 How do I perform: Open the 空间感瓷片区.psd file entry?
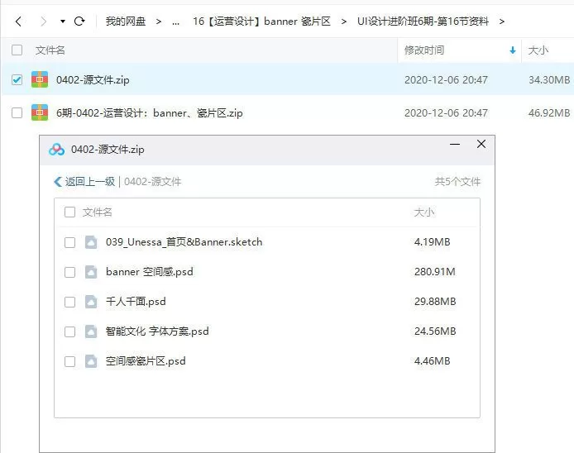click(x=146, y=361)
